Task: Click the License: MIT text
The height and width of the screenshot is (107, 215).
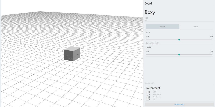Action: [149, 83]
